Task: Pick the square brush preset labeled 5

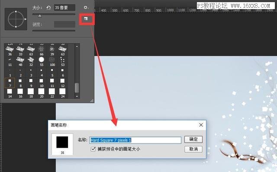Action: point(52,72)
